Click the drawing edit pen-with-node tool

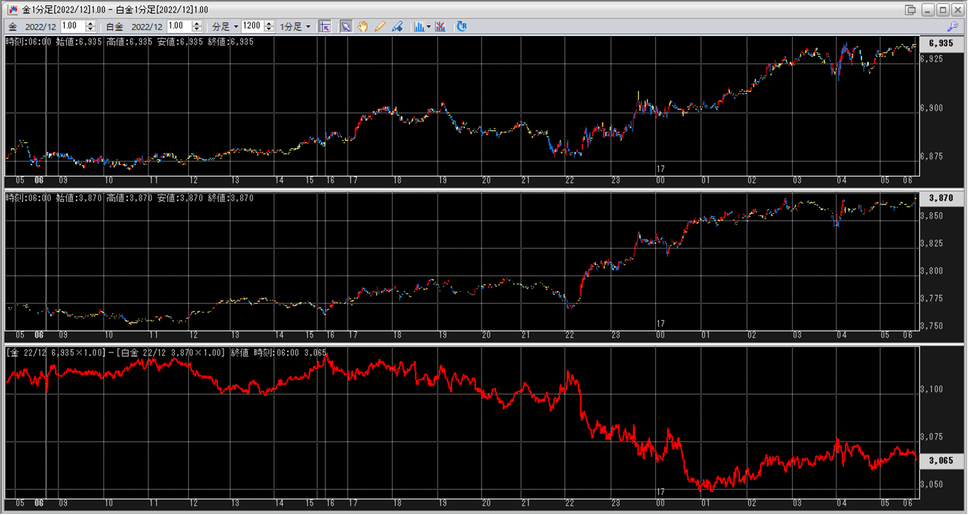(x=397, y=27)
